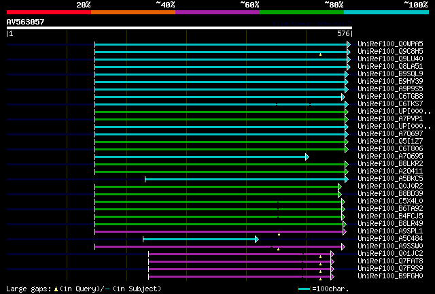Click the UniRef100_A2Q411 label
435x294 pixels.
(x=390, y=171)
